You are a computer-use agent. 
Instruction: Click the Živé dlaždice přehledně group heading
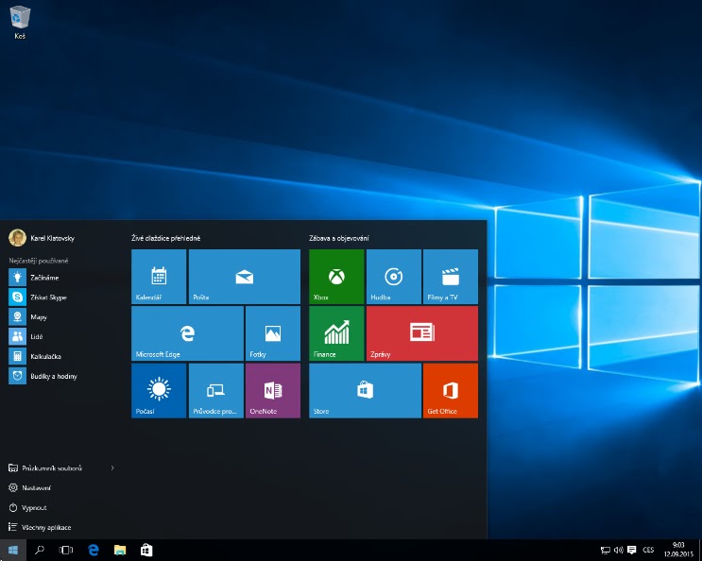165,238
